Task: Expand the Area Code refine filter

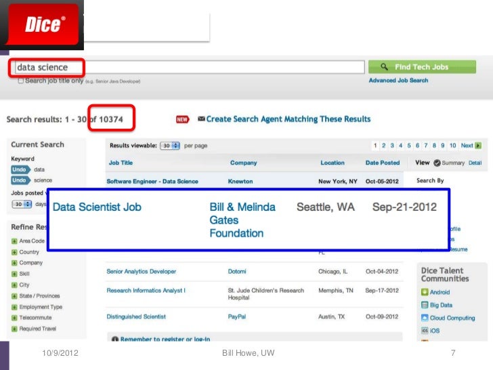Action: (14, 241)
